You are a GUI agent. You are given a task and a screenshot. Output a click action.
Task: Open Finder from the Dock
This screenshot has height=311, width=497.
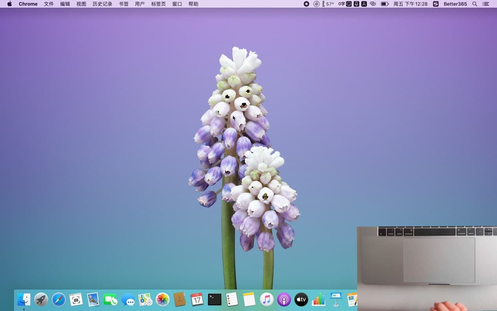(24, 300)
